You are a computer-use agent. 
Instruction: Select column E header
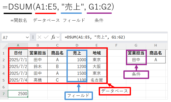click(x=97, y=45)
